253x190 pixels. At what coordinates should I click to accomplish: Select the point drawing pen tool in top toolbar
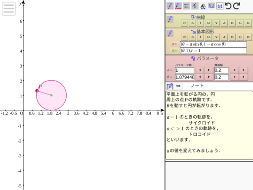coord(170,6)
